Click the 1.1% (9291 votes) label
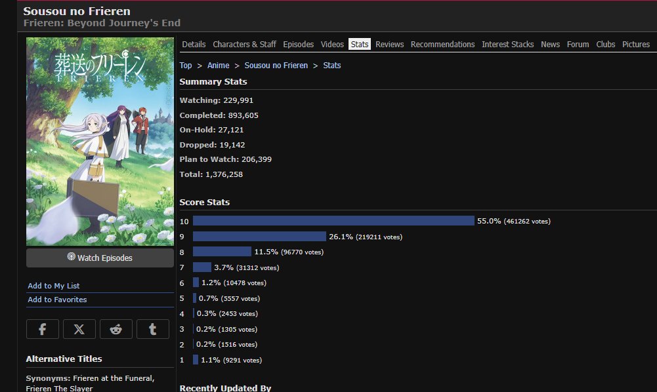Screen dimensions: 657x392 (231, 360)
